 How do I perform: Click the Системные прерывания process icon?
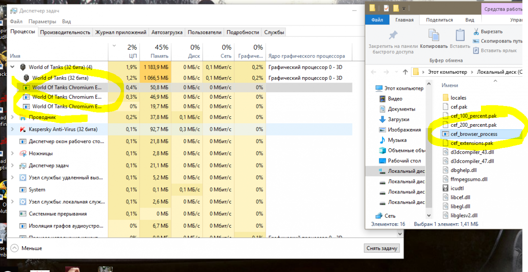(x=23, y=214)
